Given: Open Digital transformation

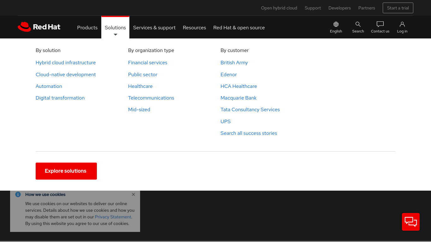Looking at the screenshot, I should pos(60,98).
